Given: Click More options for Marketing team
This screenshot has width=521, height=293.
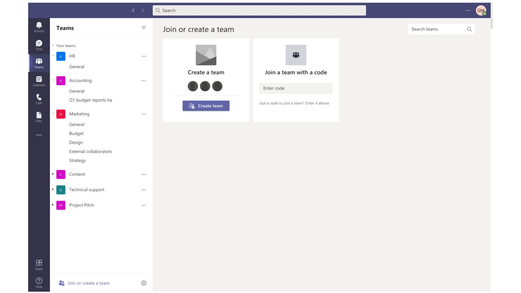Looking at the screenshot, I should pyautogui.click(x=144, y=114).
